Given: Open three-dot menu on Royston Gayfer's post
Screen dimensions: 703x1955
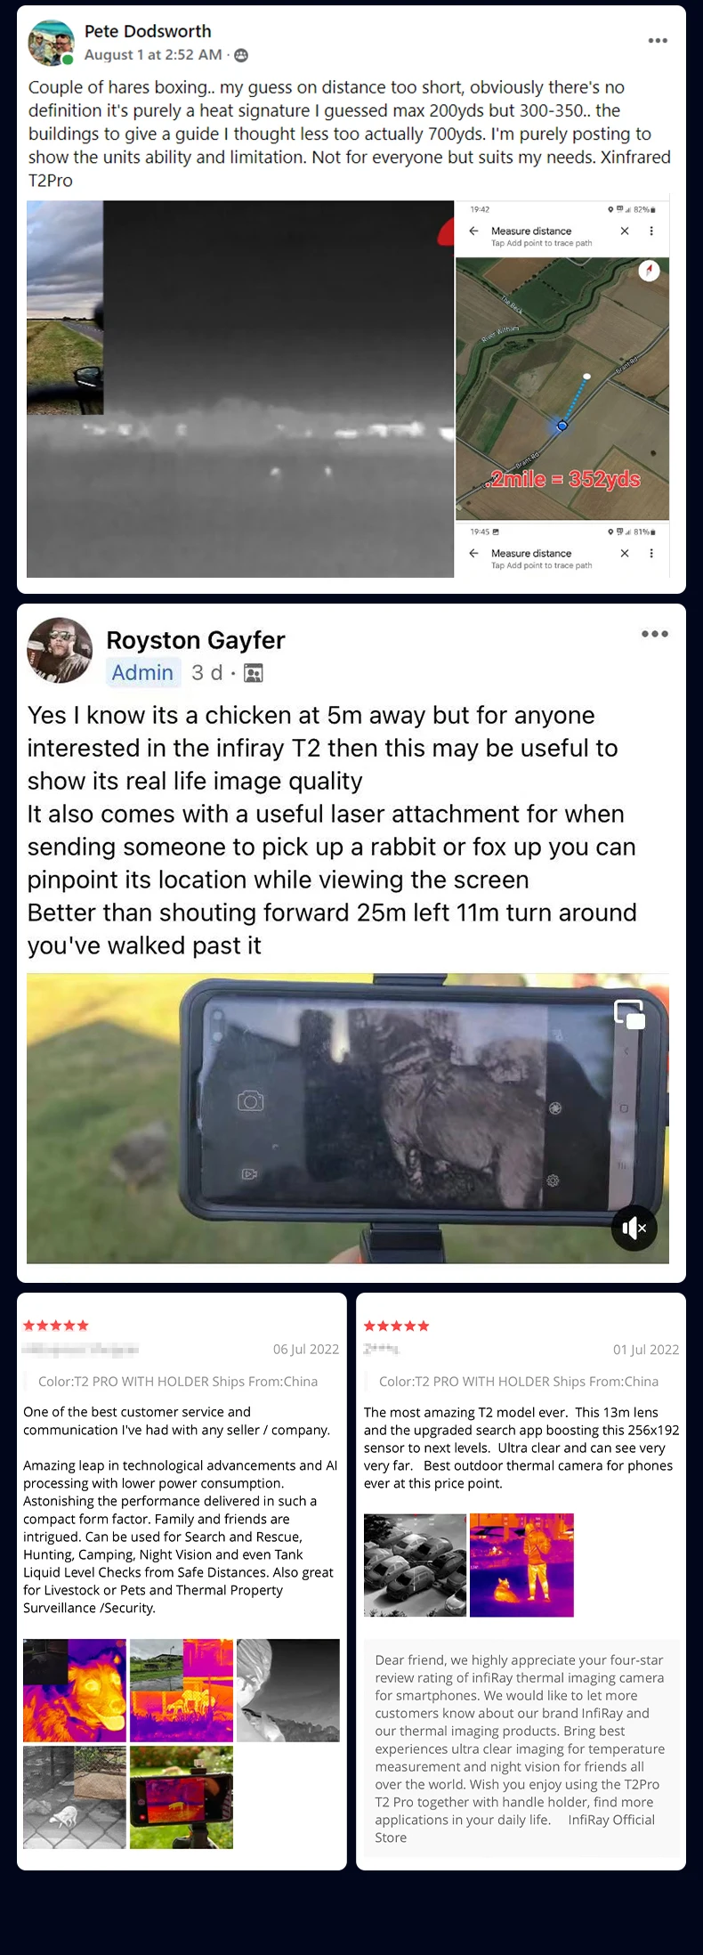Looking at the screenshot, I should (655, 634).
